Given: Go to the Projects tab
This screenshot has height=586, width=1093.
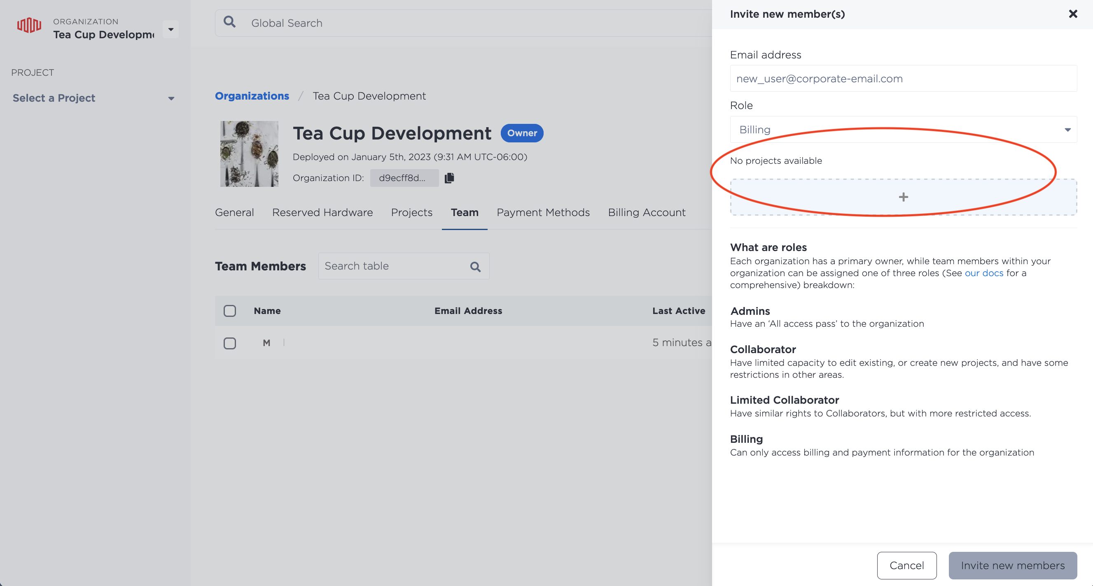Looking at the screenshot, I should coord(411,212).
